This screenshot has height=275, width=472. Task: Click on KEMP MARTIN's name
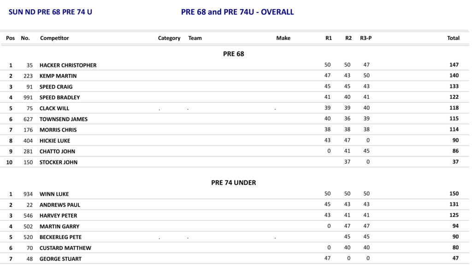pos(58,76)
